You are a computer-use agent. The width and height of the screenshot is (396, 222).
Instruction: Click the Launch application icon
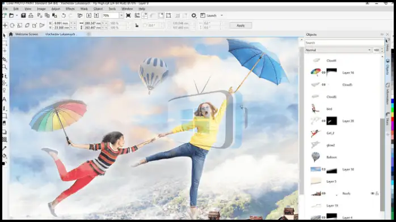203,16
